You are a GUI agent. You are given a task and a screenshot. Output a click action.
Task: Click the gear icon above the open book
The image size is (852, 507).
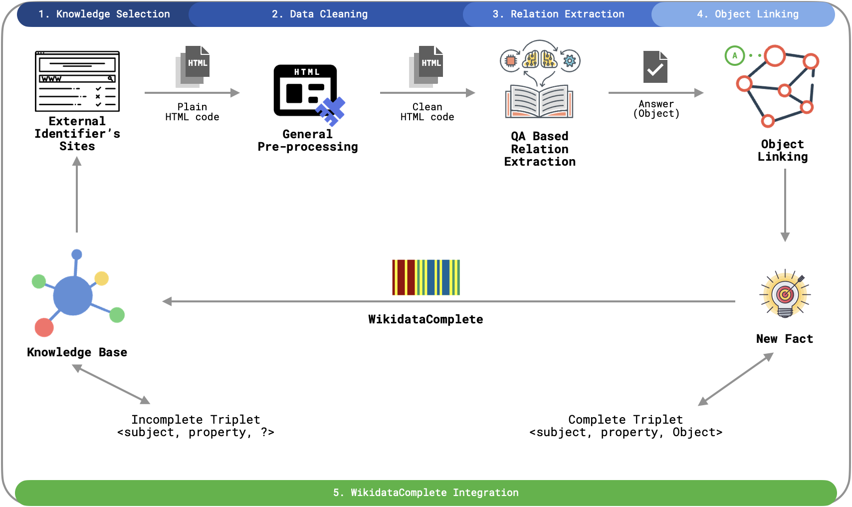(x=570, y=61)
